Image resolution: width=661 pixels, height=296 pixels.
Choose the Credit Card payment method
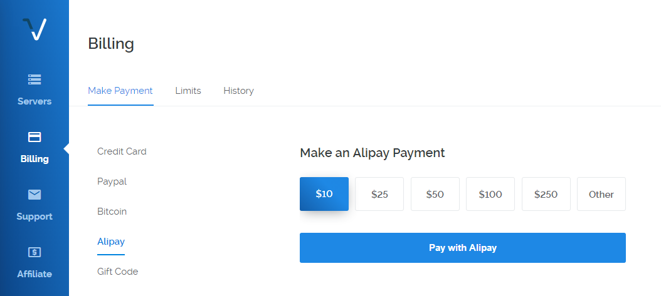[x=122, y=151]
